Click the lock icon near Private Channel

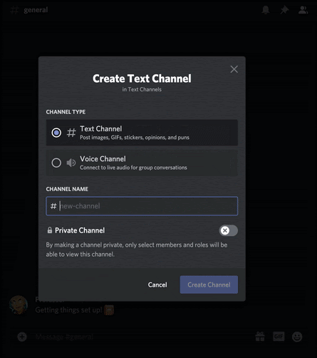point(50,230)
